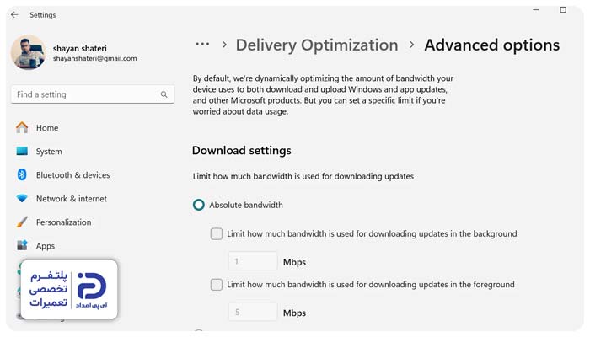
Task: Click the Personalization paintbrush icon
Action: click(x=22, y=222)
